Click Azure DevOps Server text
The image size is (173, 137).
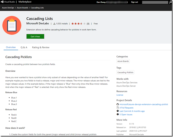coord(126,86)
